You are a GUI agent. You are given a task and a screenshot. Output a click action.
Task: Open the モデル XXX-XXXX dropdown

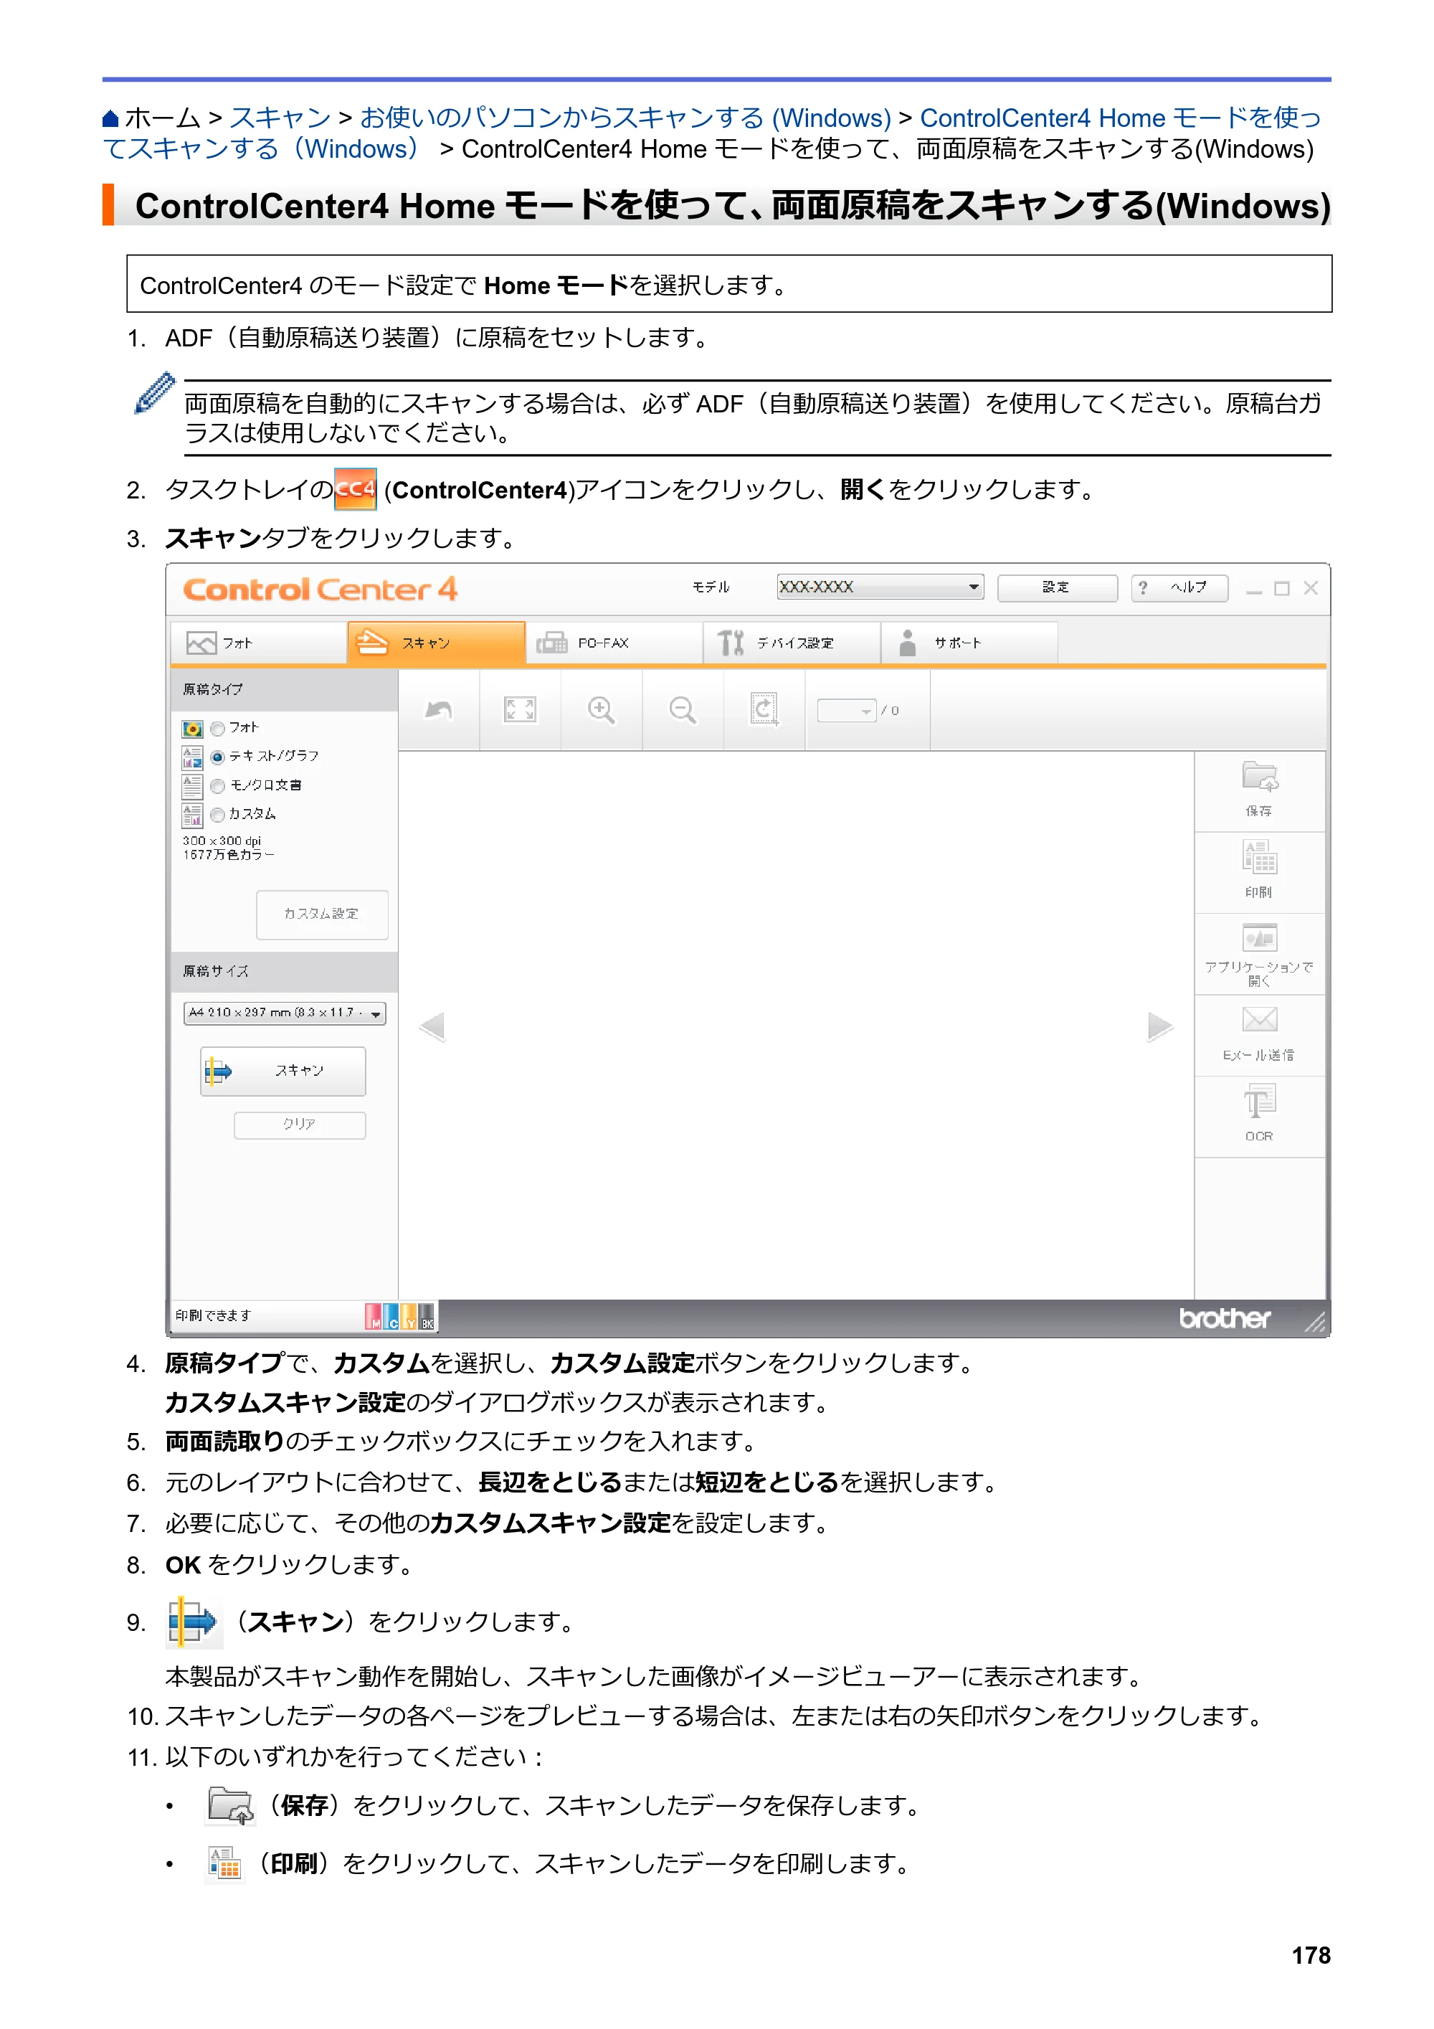point(880,587)
